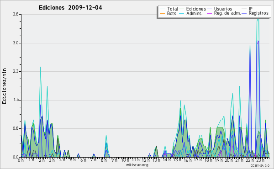
Task: Click the '10 h' x-axis label
Action: tap(125, 160)
